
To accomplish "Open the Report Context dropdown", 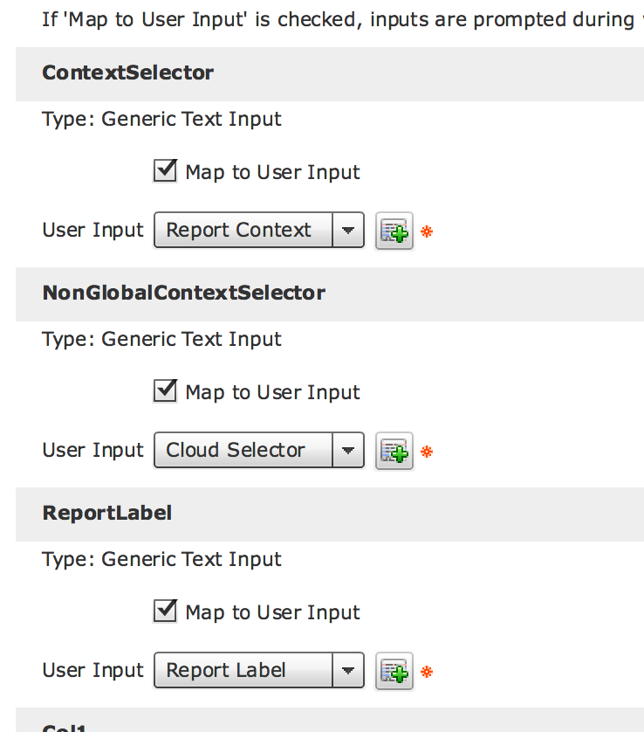I will pyautogui.click(x=259, y=230).
